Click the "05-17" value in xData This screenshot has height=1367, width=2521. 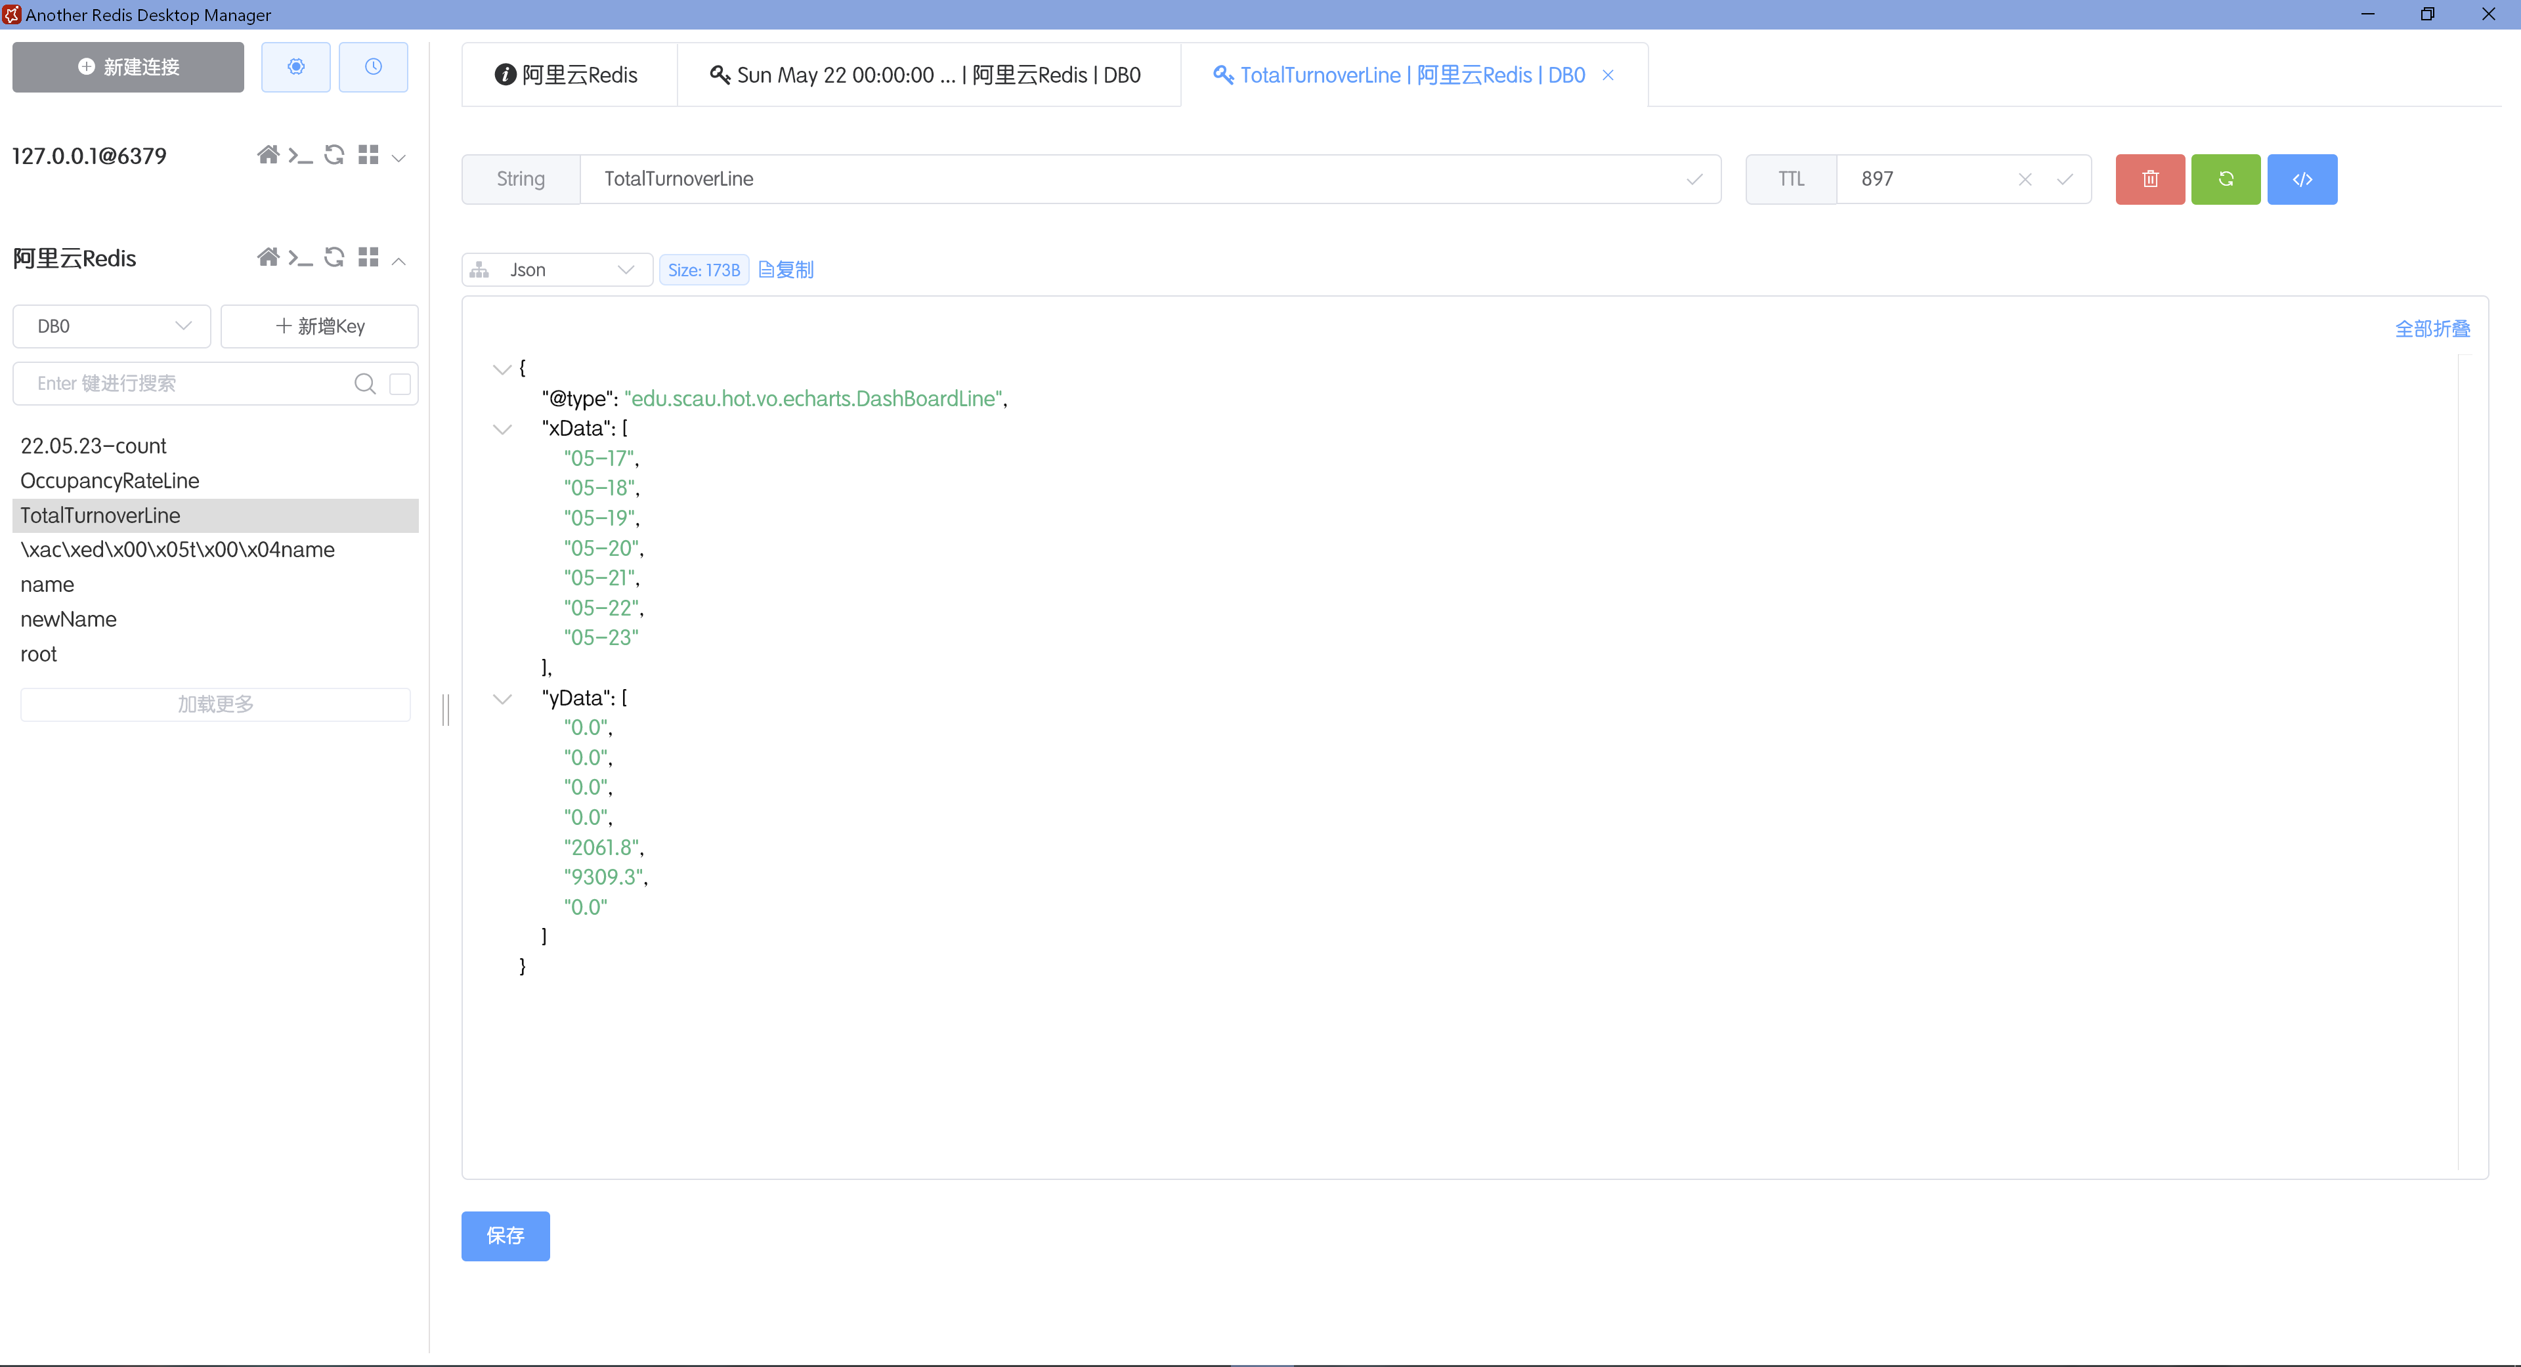point(599,458)
